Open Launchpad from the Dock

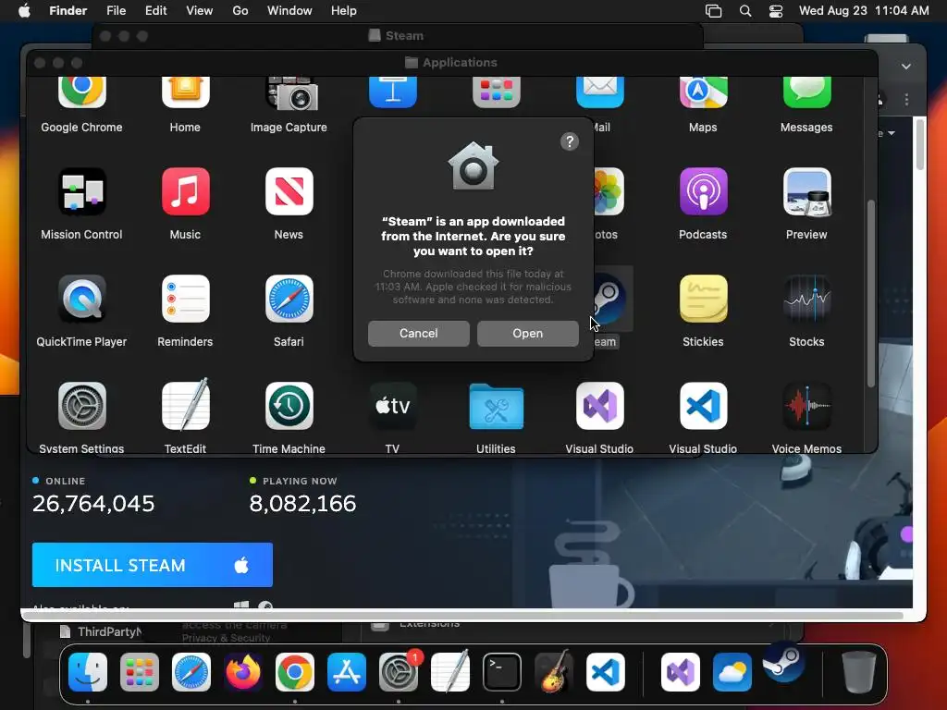pos(140,672)
